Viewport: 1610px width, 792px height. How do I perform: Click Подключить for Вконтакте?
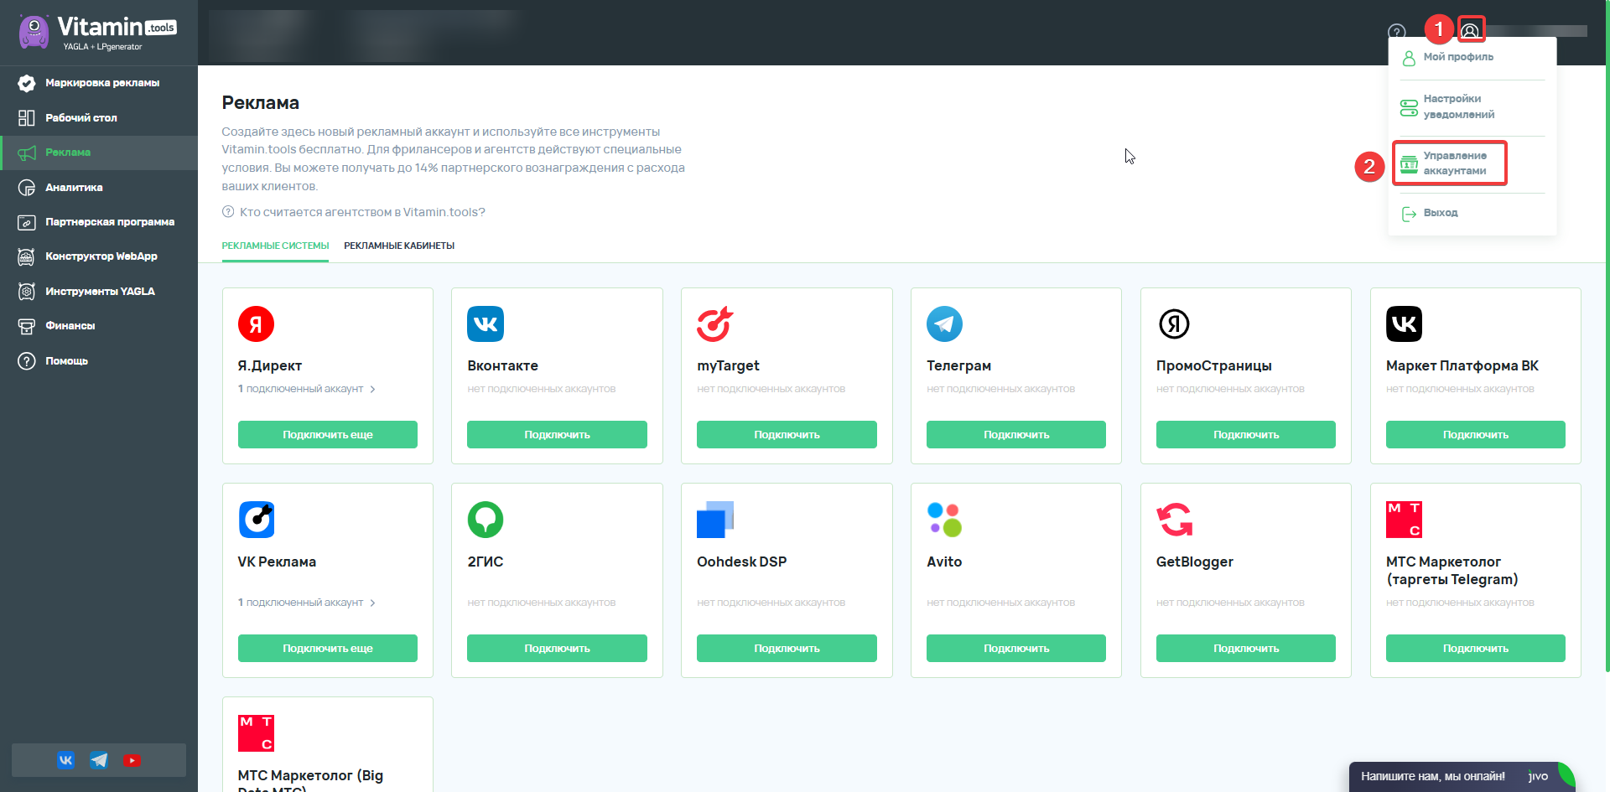557,435
